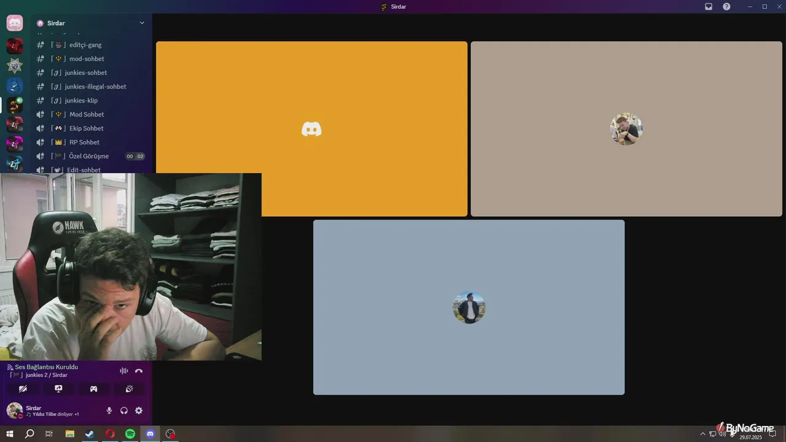Select the orange participant tile with Discord logo
This screenshot has height=442, width=786.
coord(311,129)
